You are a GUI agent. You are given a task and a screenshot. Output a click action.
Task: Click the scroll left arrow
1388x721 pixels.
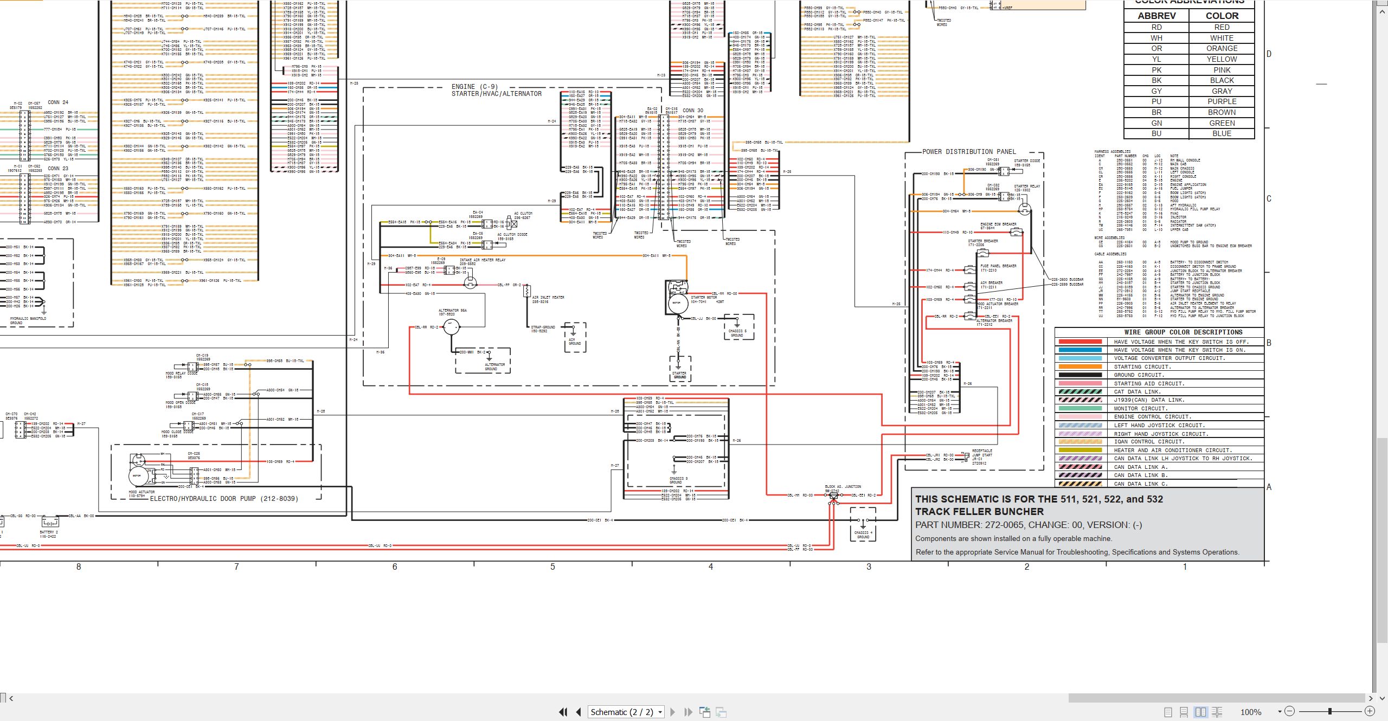point(11,698)
